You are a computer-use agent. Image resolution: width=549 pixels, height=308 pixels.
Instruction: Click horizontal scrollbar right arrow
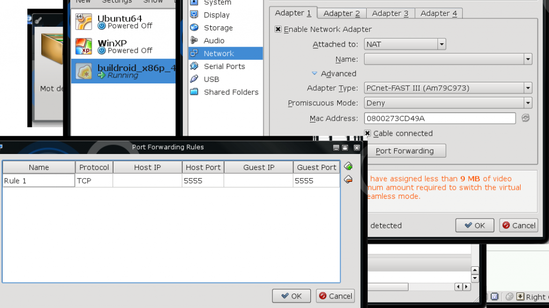tap(466, 287)
